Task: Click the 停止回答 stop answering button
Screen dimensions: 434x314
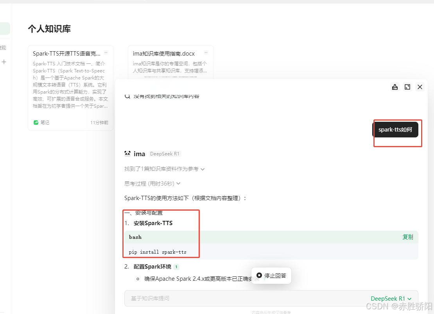Action: pos(271,276)
